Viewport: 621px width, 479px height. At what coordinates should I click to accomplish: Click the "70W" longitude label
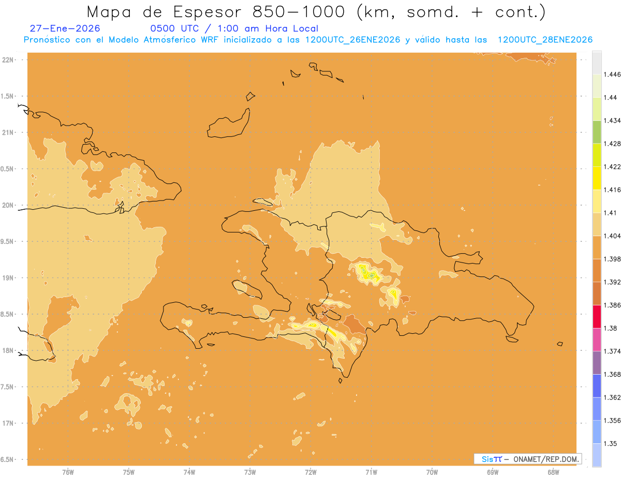[x=432, y=472]
